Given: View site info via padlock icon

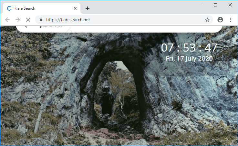Looking at the screenshot, I should pos(41,20).
